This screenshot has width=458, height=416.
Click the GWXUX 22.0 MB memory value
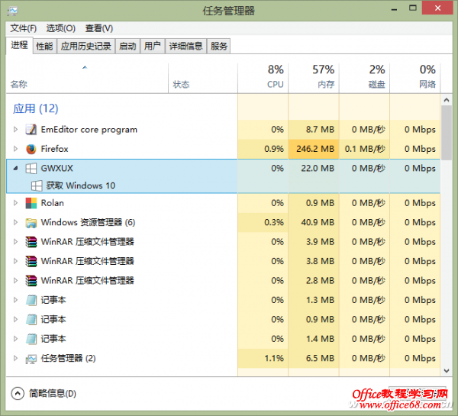(318, 168)
